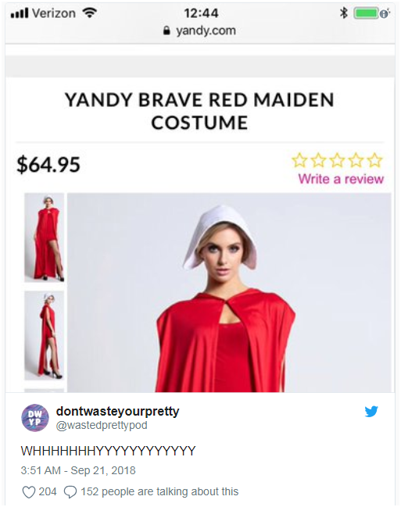Screen dimensions: 401x507
Task: Open the yandy.com address bar
Action: (x=200, y=30)
